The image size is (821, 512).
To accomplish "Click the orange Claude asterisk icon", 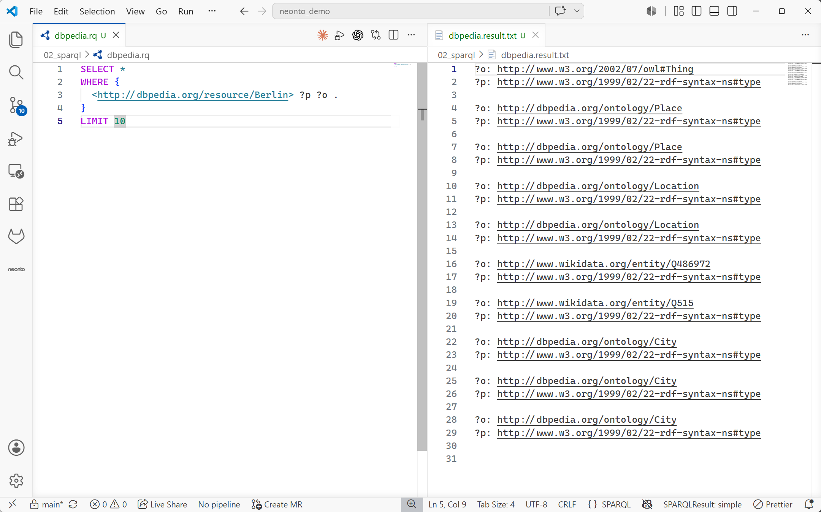I will pos(322,35).
